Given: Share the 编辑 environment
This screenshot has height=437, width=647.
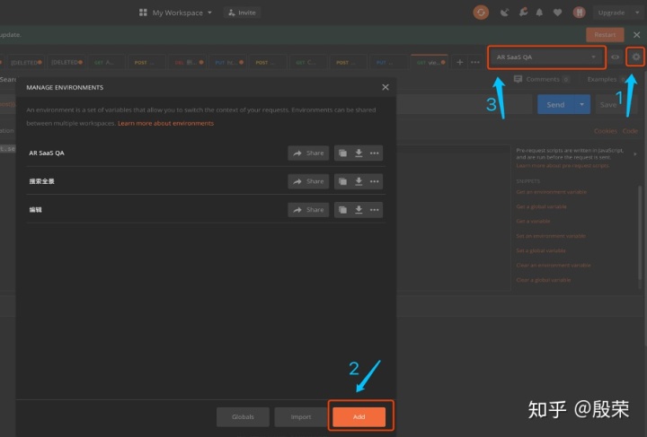Looking at the screenshot, I should (308, 210).
